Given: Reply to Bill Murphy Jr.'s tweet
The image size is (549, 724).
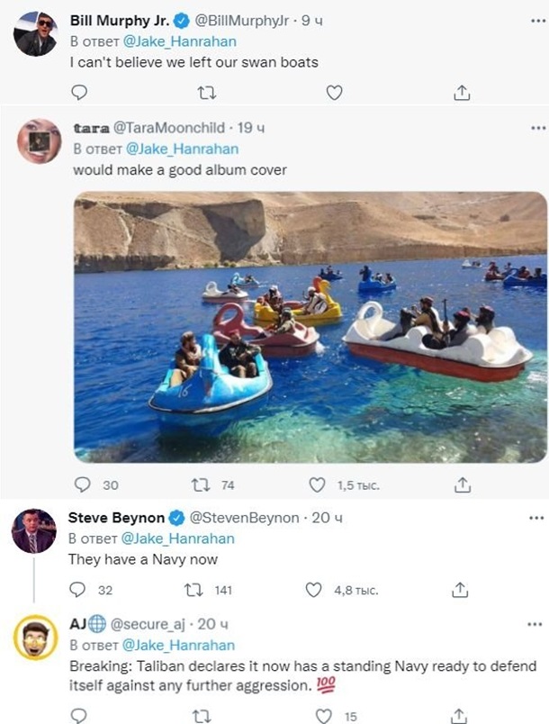Looking at the screenshot, I should (79, 92).
